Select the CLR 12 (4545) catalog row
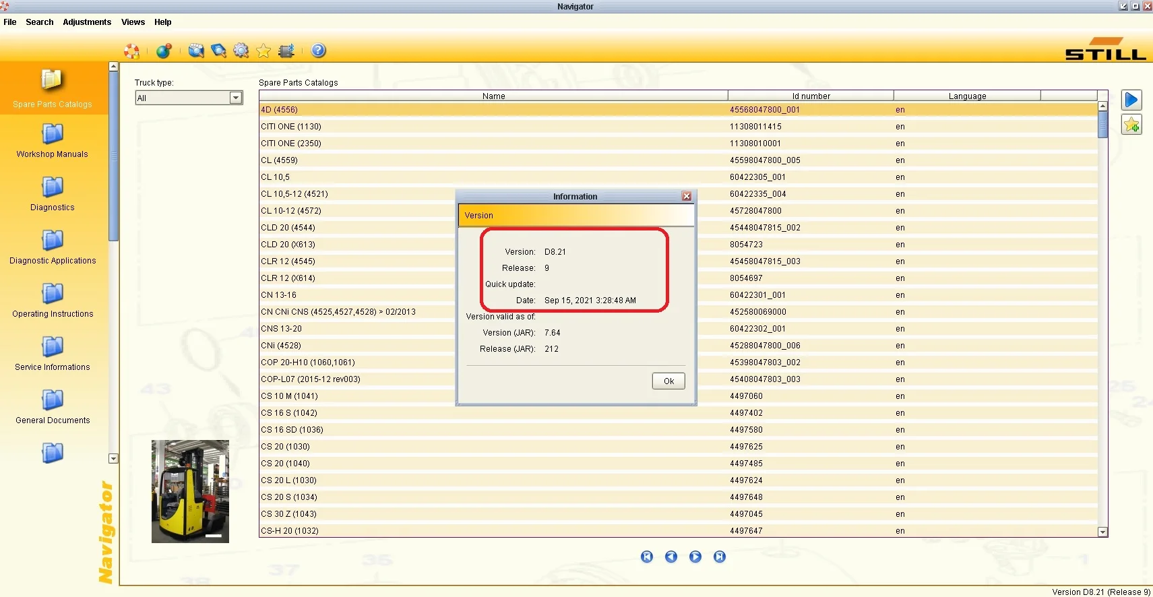 point(678,261)
